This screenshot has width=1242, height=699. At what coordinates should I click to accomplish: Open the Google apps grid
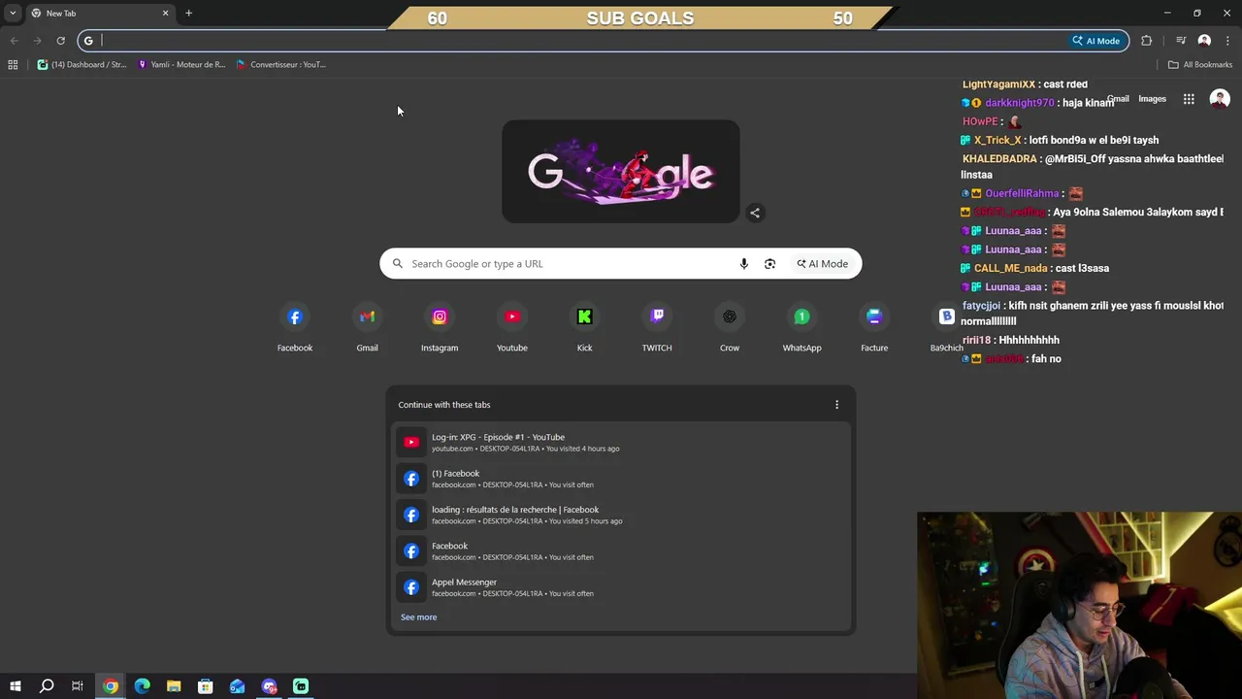pyautogui.click(x=1189, y=99)
